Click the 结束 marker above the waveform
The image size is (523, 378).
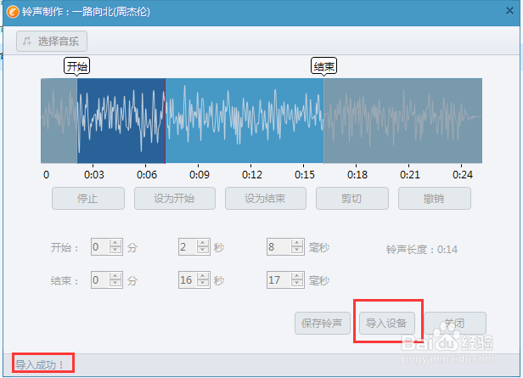point(323,66)
